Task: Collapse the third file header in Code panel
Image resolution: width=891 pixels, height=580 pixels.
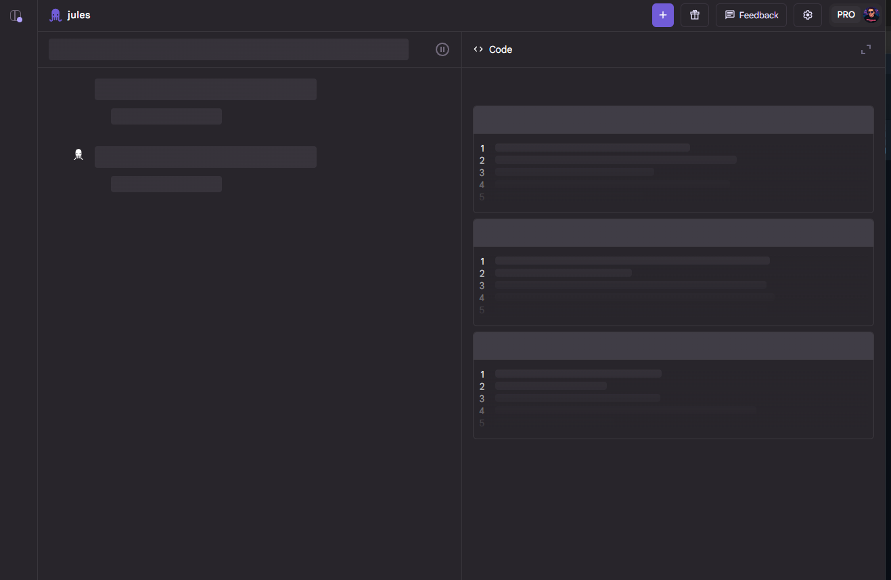Action: click(x=673, y=346)
